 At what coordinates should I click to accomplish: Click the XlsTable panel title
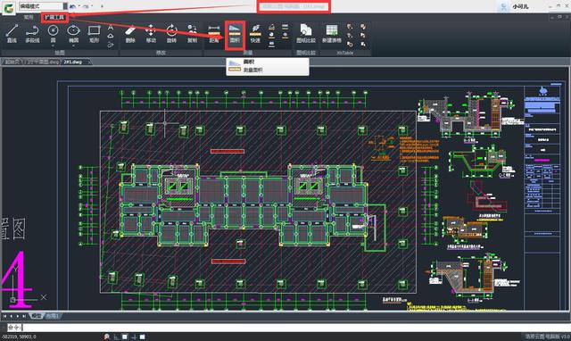[344, 53]
